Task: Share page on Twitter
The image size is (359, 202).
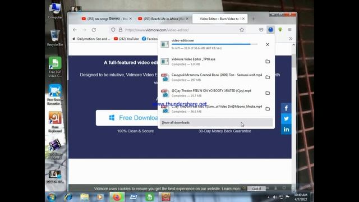Action: [286, 118]
